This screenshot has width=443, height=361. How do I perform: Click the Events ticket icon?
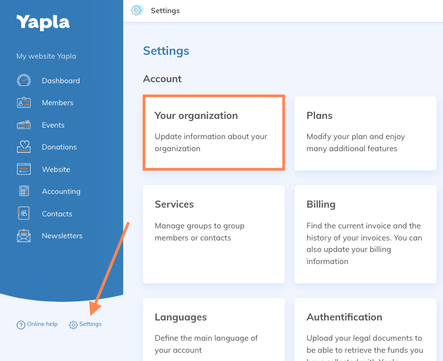[x=24, y=125]
